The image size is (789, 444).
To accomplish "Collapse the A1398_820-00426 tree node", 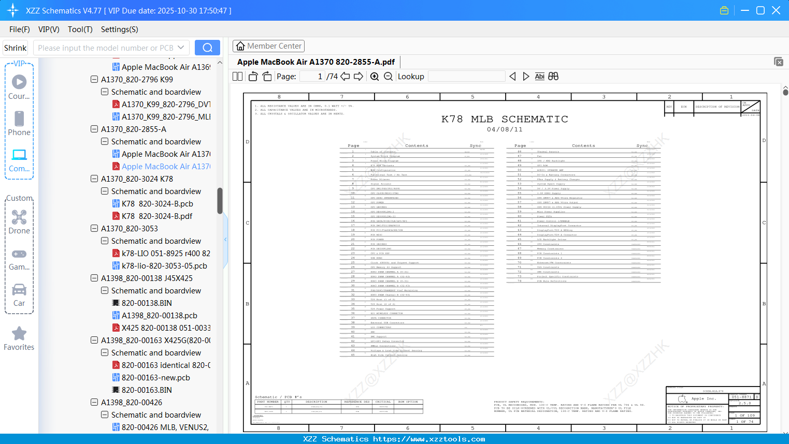I will [x=94, y=402].
